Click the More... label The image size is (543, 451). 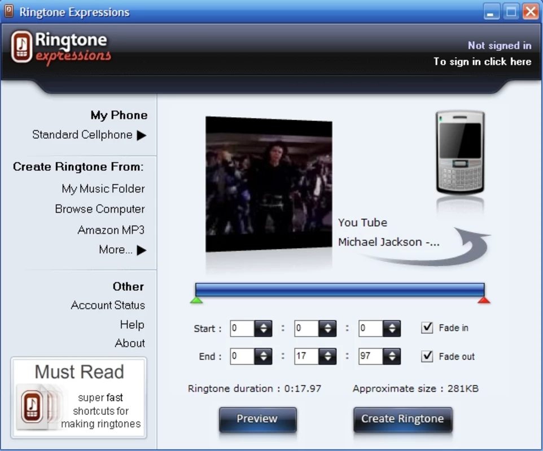116,249
